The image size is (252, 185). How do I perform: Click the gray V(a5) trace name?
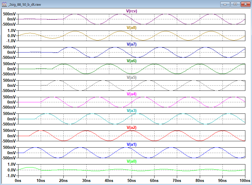click(132, 78)
